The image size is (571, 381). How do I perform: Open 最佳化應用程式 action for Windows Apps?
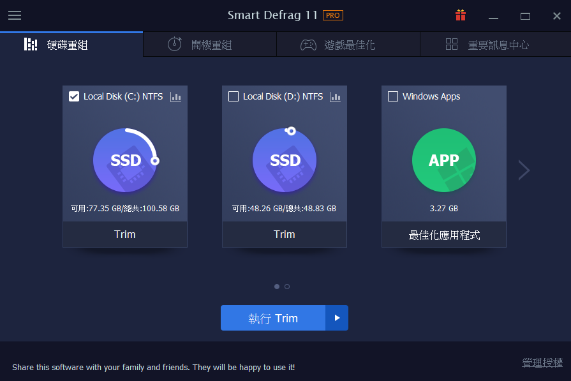click(x=444, y=234)
